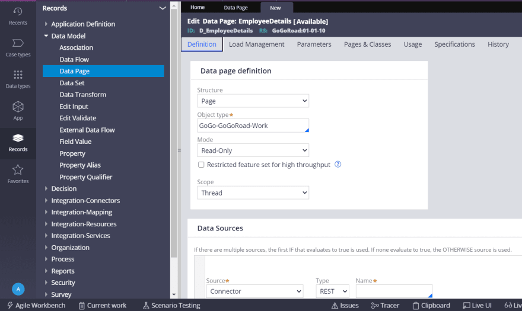Open the Issues warning indicator
This screenshot has width=522, height=311.
345,305
